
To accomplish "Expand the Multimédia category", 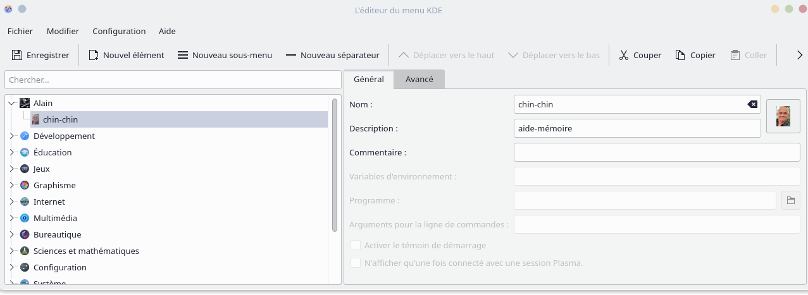I will pos(11,218).
